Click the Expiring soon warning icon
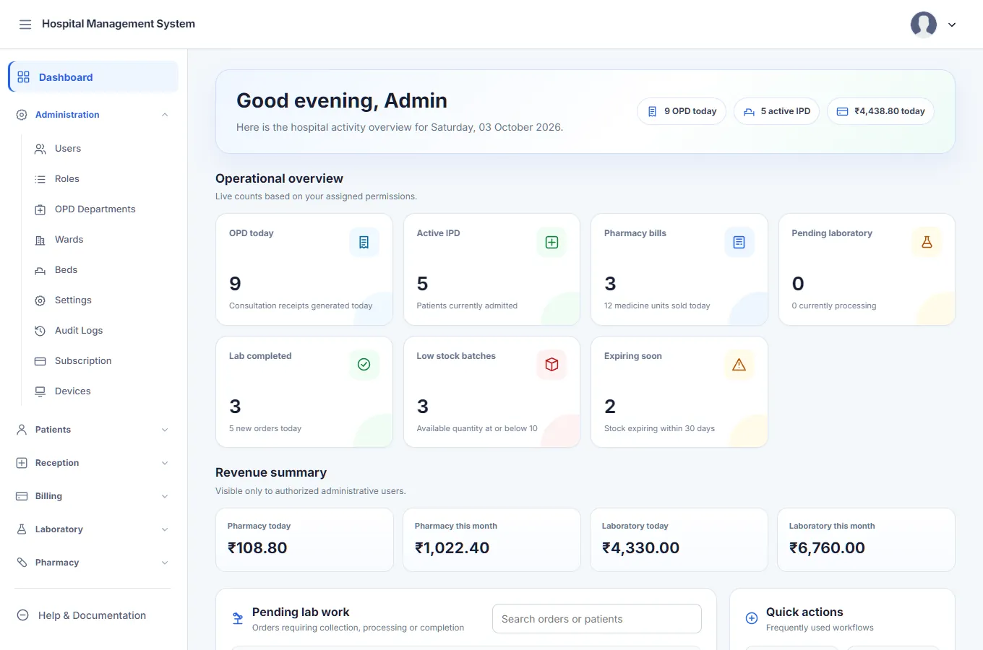 739,365
